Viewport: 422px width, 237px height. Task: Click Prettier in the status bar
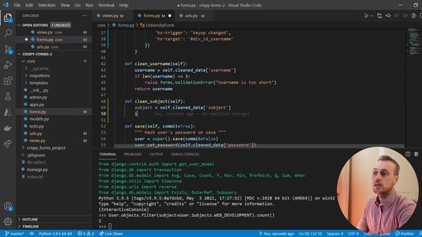404,234
